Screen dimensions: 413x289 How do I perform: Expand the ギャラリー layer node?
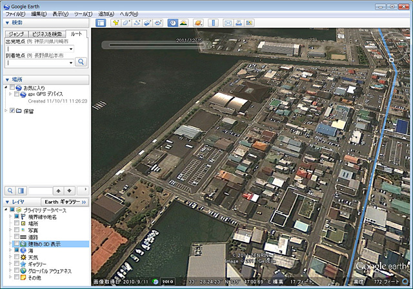10,264
